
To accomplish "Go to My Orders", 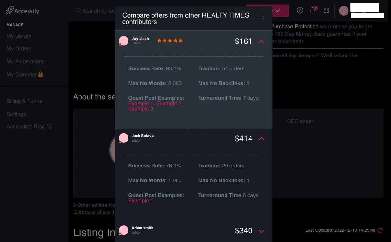I will click(x=19, y=48).
